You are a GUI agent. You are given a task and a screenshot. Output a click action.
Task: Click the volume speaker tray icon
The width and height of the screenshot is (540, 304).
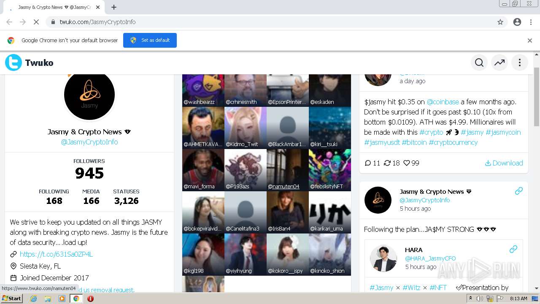click(x=480, y=299)
